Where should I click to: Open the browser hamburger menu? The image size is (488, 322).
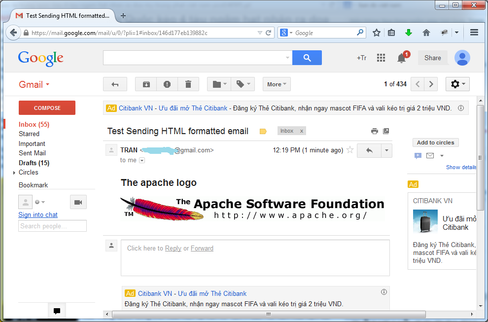tap(474, 33)
